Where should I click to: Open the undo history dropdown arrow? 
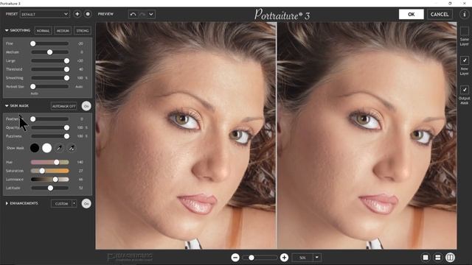151,14
